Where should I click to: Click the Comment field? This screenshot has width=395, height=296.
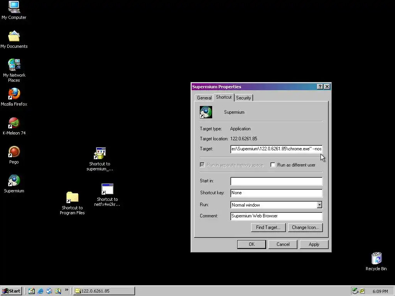276,216
